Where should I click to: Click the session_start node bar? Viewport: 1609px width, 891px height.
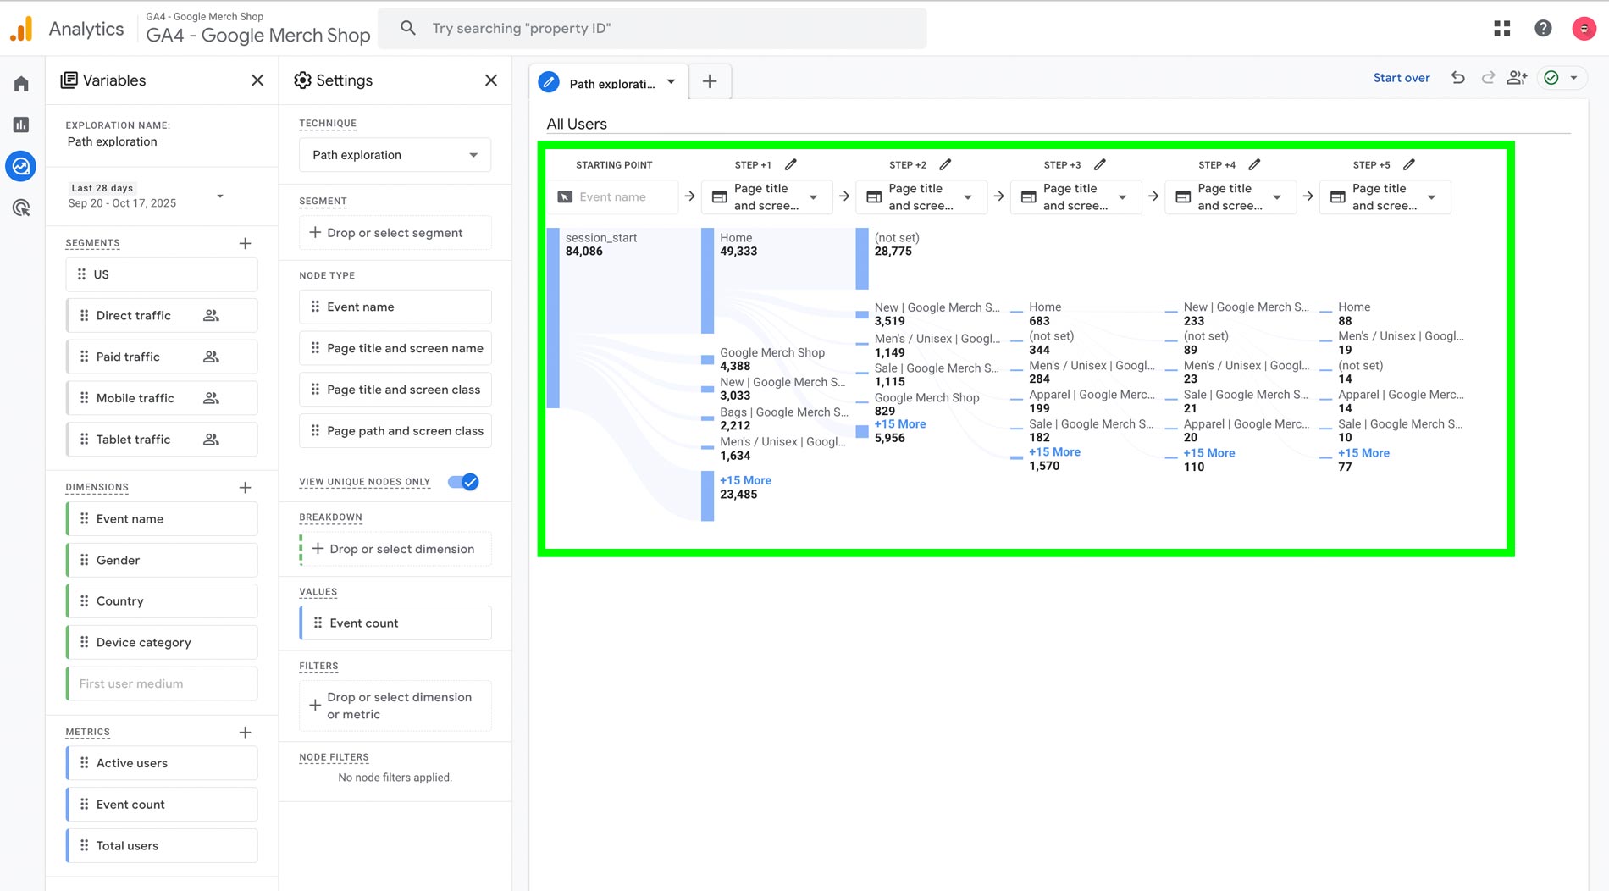[x=553, y=318]
